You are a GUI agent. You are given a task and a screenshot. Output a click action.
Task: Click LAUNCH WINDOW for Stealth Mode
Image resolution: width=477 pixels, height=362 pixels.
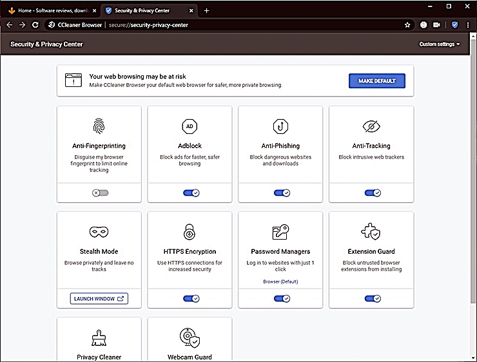(99, 298)
